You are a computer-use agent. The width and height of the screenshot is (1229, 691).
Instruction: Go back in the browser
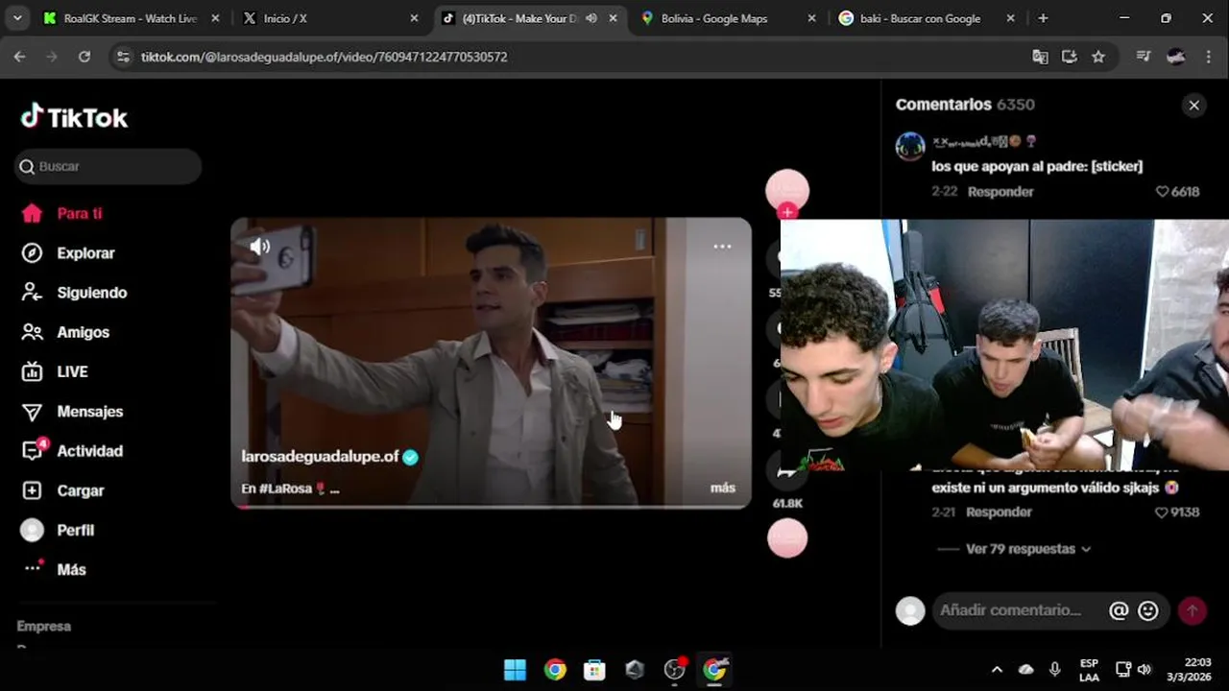(19, 57)
